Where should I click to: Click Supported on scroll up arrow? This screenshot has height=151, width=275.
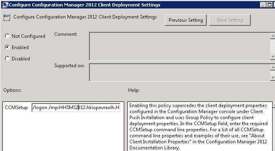(273, 67)
